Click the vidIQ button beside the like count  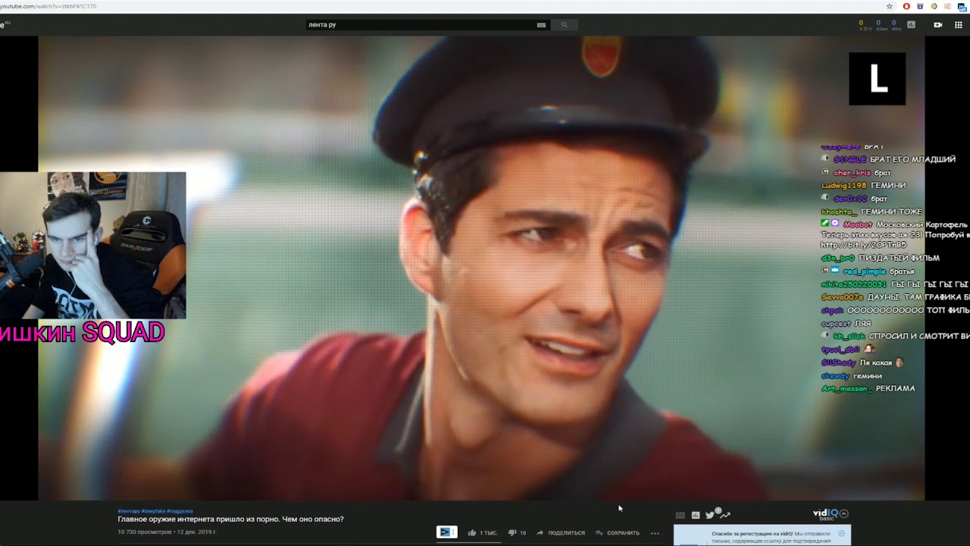447,532
